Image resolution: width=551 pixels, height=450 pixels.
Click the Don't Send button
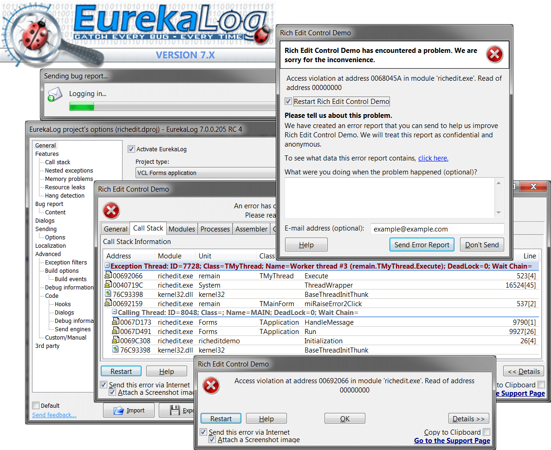click(x=482, y=244)
